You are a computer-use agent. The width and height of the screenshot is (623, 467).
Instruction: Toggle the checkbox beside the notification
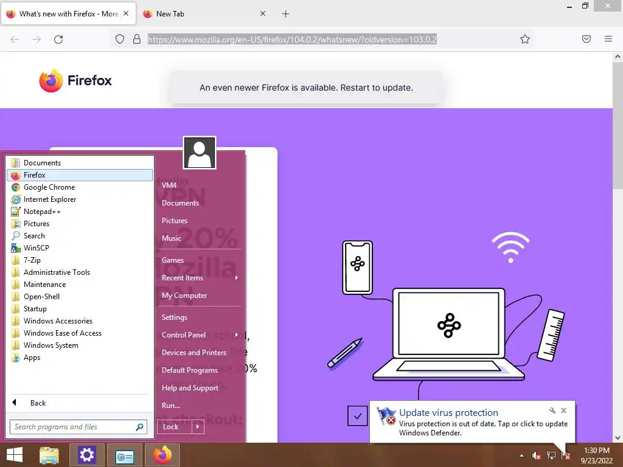click(358, 416)
